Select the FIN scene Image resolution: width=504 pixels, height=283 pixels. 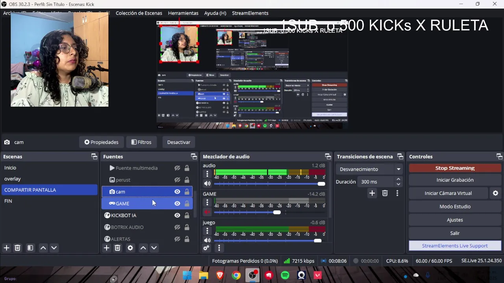pos(49,201)
